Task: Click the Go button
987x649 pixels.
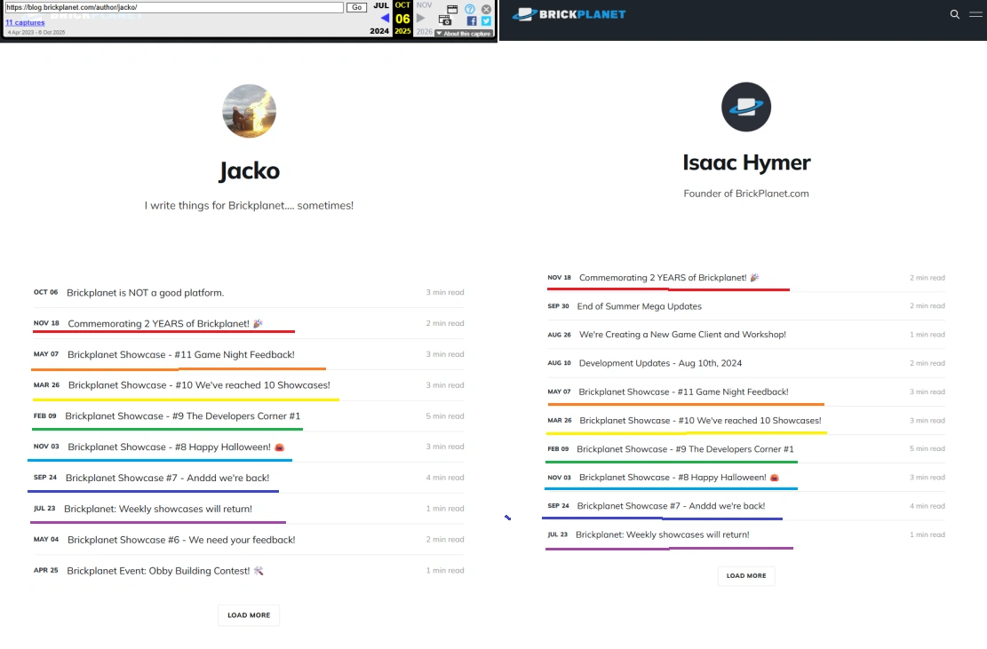Action: (356, 7)
